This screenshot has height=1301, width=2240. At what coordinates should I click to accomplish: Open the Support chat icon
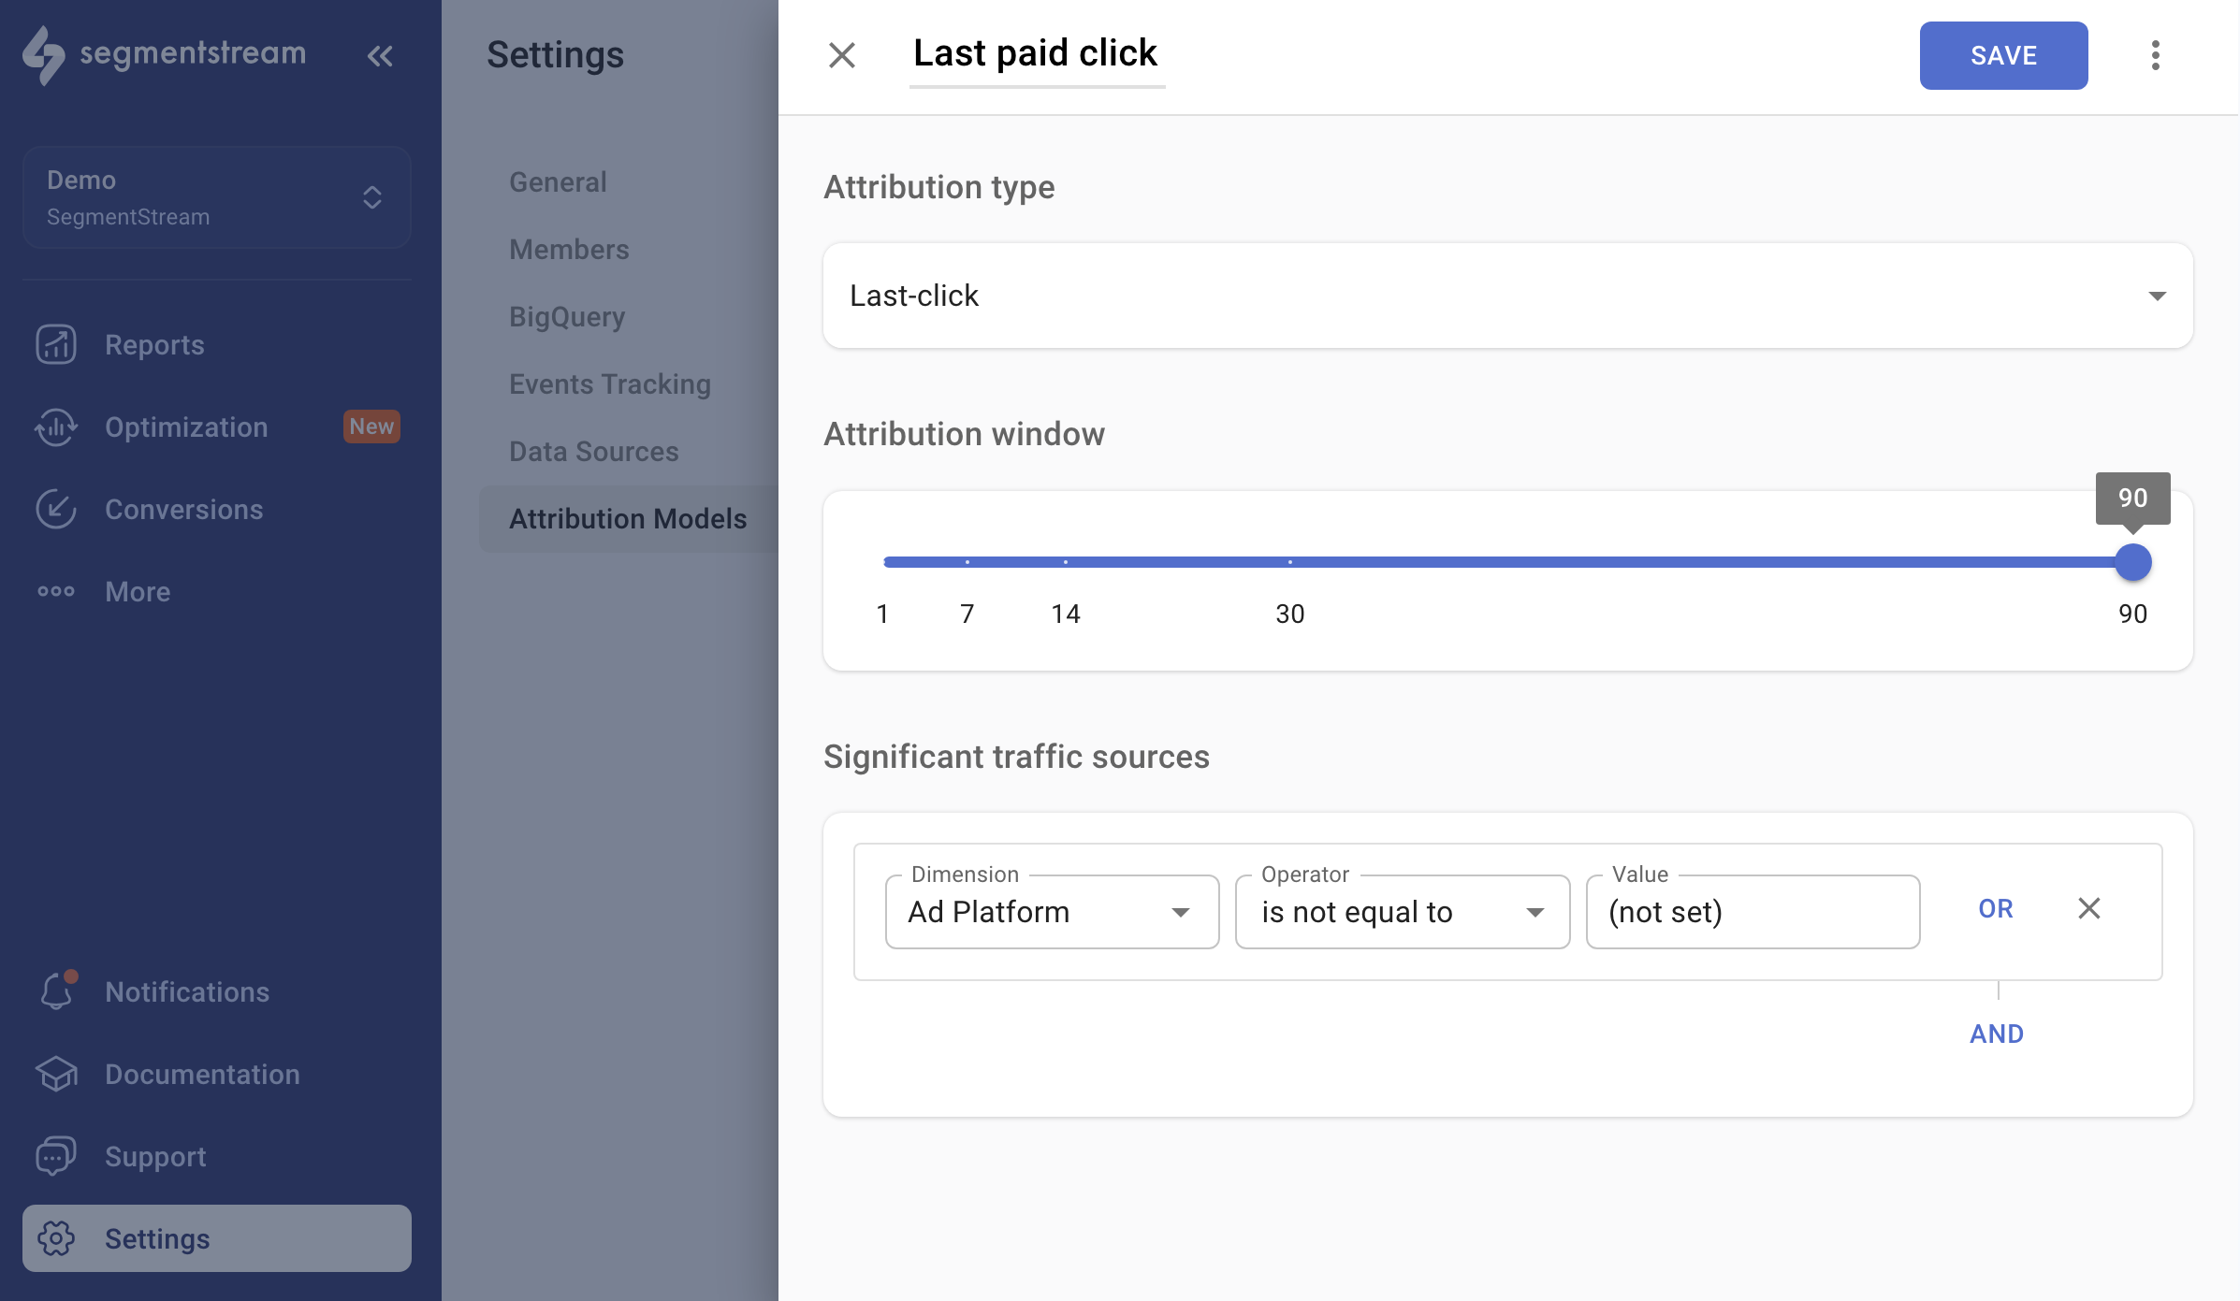(56, 1156)
